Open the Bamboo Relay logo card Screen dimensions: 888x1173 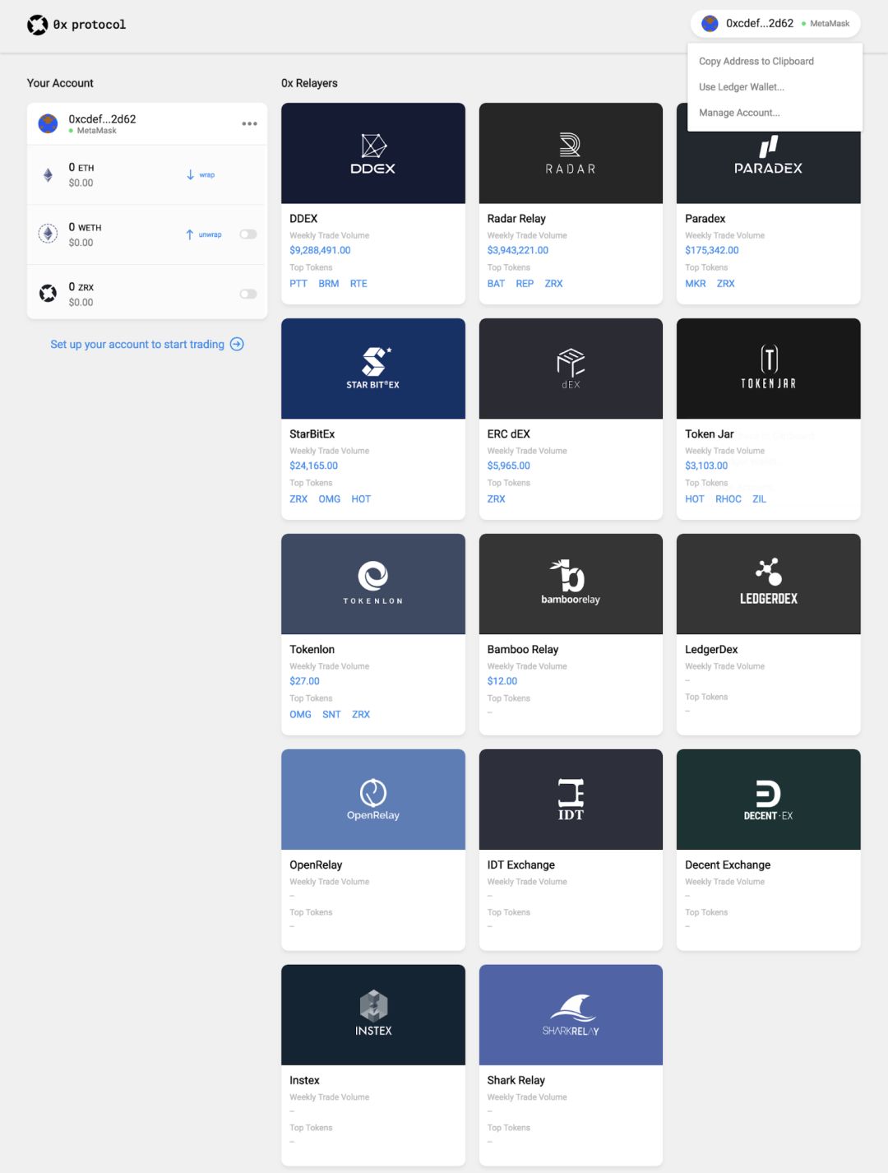click(571, 584)
